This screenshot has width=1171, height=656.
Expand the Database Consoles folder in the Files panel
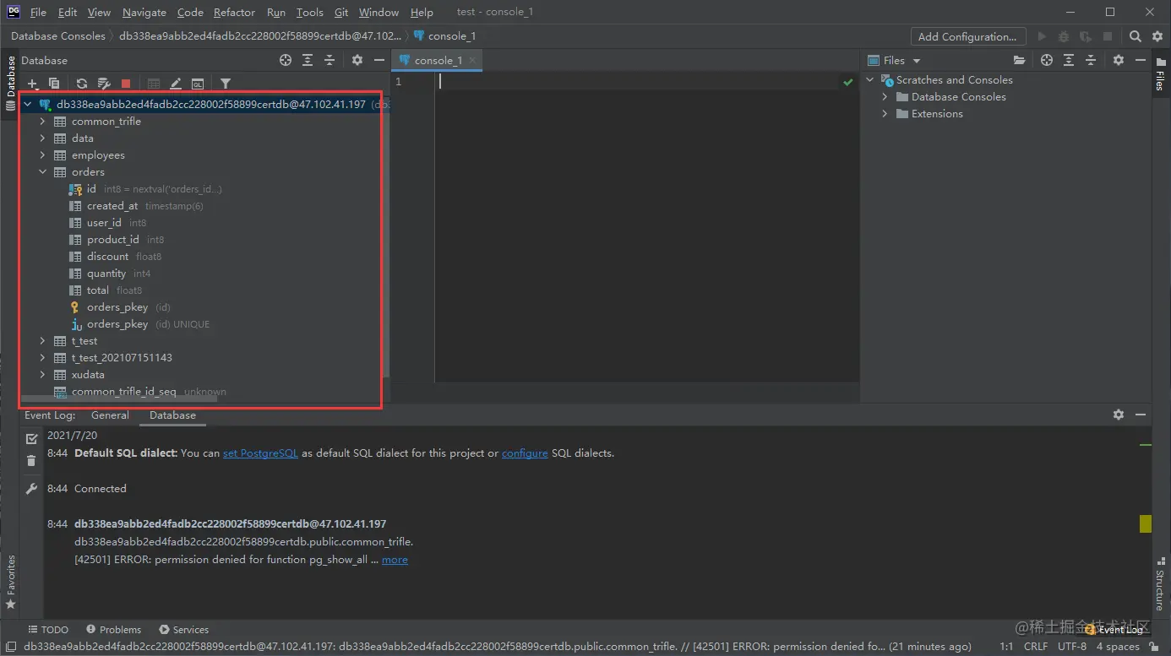(885, 97)
